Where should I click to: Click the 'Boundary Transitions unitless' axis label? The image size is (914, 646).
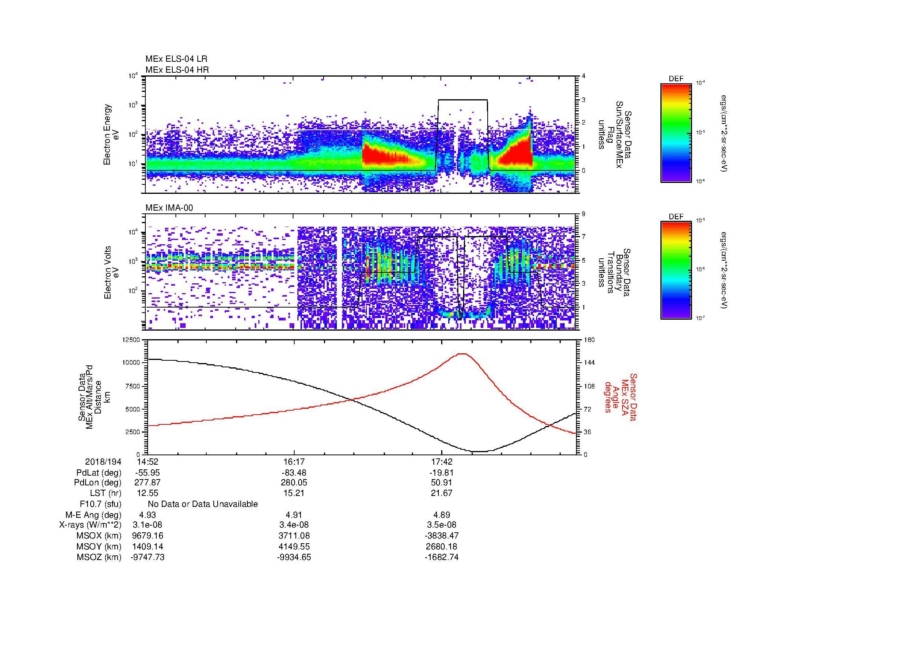click(x=615, y=273)
